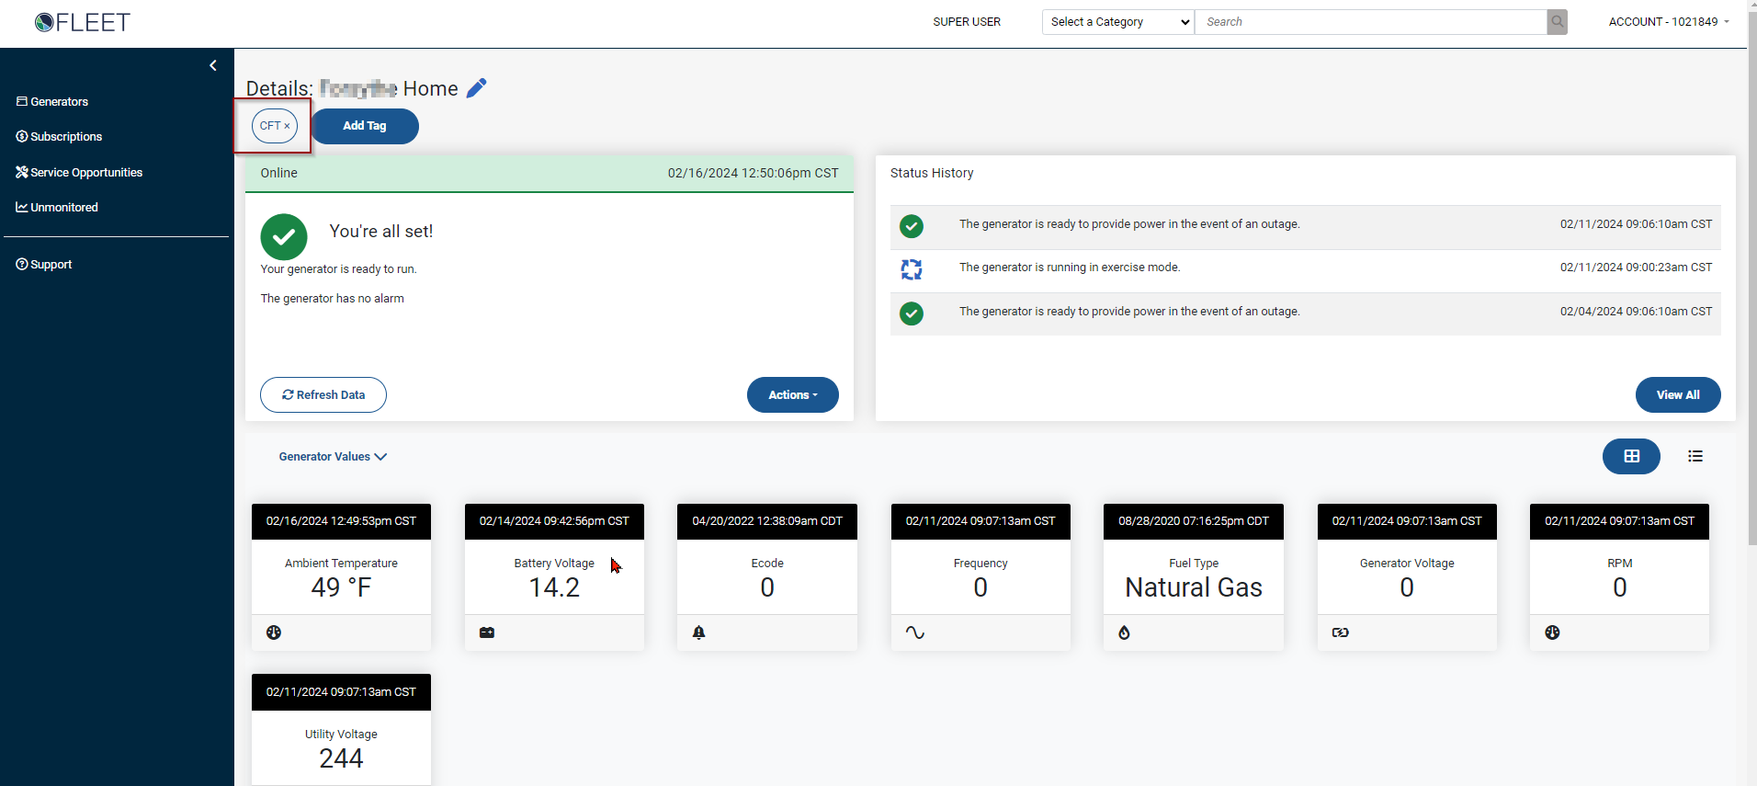
Task: Switch to list view
Action: click(x=1695, y=457)
